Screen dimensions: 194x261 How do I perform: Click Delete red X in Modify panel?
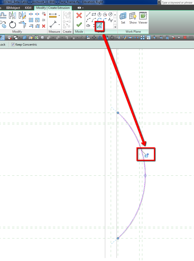pos(44,26)
